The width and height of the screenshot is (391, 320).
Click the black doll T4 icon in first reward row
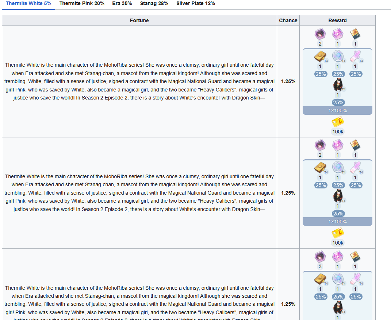(x=338, y=85)
